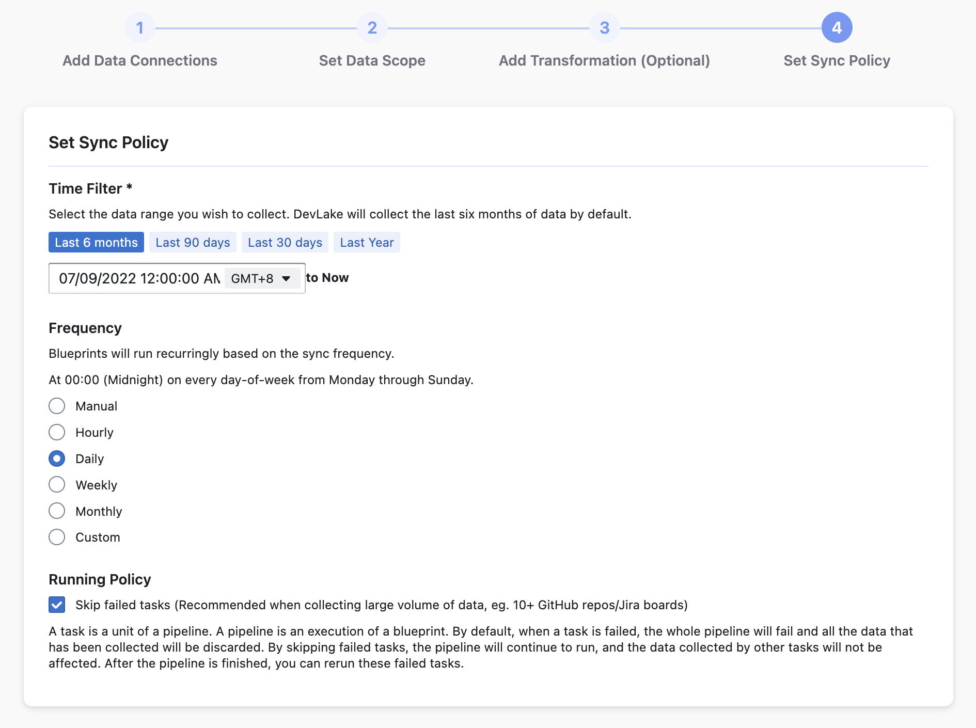This screenshot has width=976, height=728.
Task: Select the Hourly frequency option
Action: pos(57,432)
